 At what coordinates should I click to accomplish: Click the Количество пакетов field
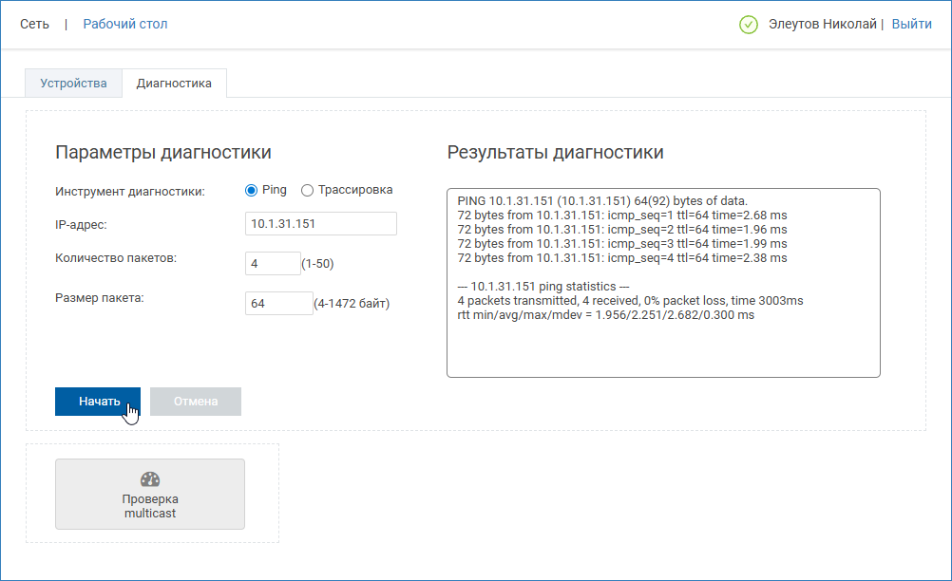point(273,263)
